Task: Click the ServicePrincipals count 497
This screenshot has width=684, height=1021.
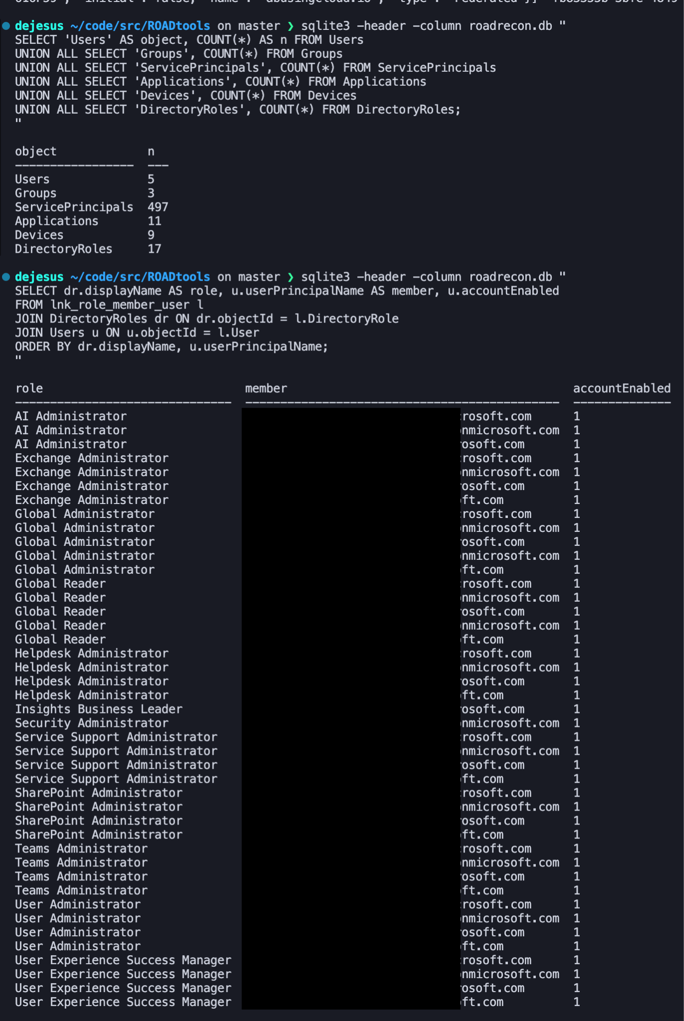Action: pos(158,207)
